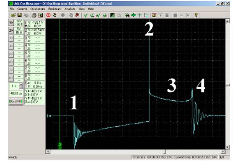The height and width of the screenshot is (163, 234).
Task: Click the green cursor marker at plot bottom
Action: coord(60,146)
